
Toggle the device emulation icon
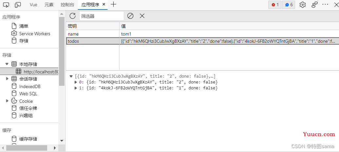pyautogui.click(x=18, y=5)
